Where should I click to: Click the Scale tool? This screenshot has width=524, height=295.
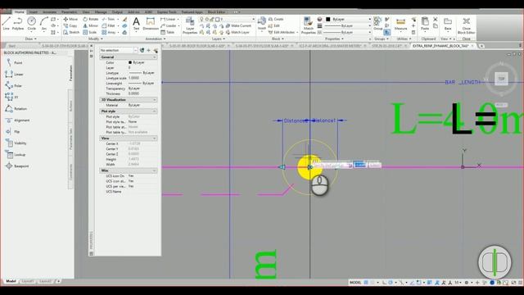[x=90, y=32]
